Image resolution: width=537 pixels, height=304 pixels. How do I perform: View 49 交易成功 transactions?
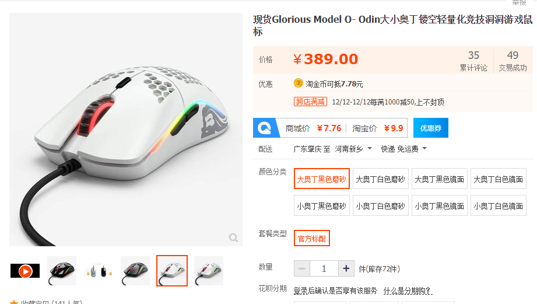tap(513, 61)
